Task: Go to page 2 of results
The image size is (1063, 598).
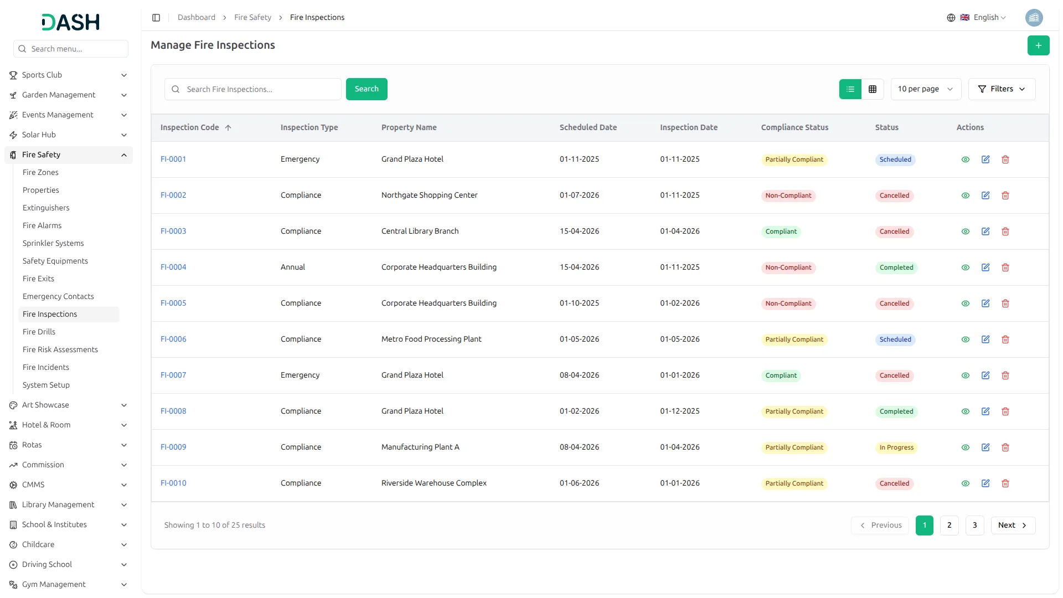Action: coord(949,525)
